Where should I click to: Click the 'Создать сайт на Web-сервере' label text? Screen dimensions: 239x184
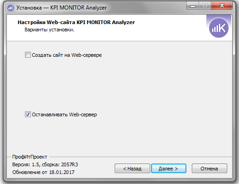67,55
